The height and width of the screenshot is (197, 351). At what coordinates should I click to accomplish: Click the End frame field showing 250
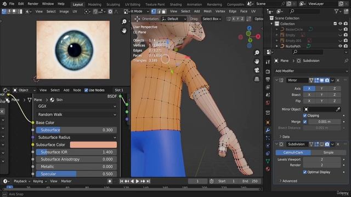(250, 181)
